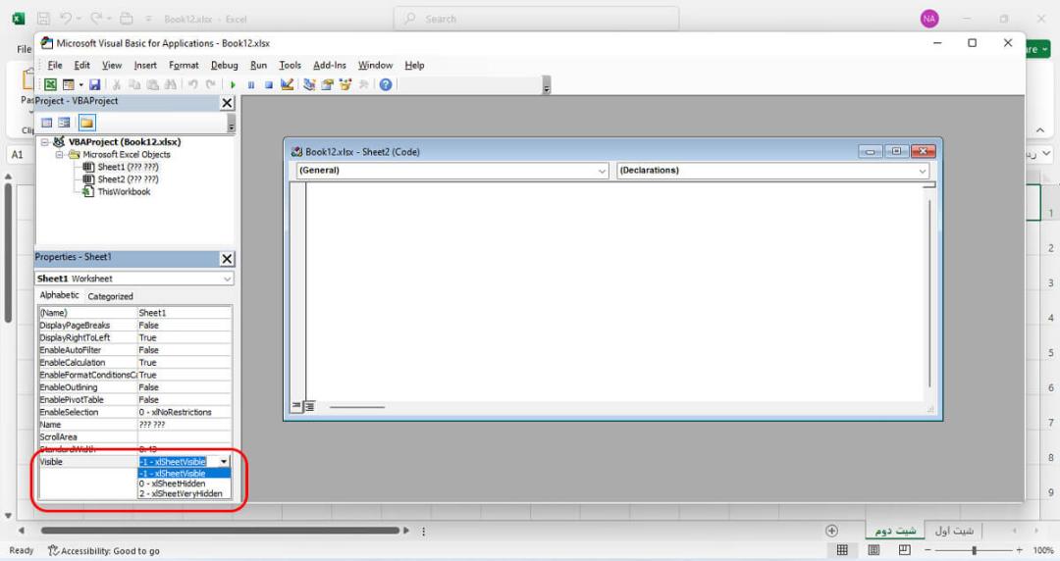Screen dimensions: 1060x561
Task: Switch to the Categorized tab
Action: pos(110,296)
